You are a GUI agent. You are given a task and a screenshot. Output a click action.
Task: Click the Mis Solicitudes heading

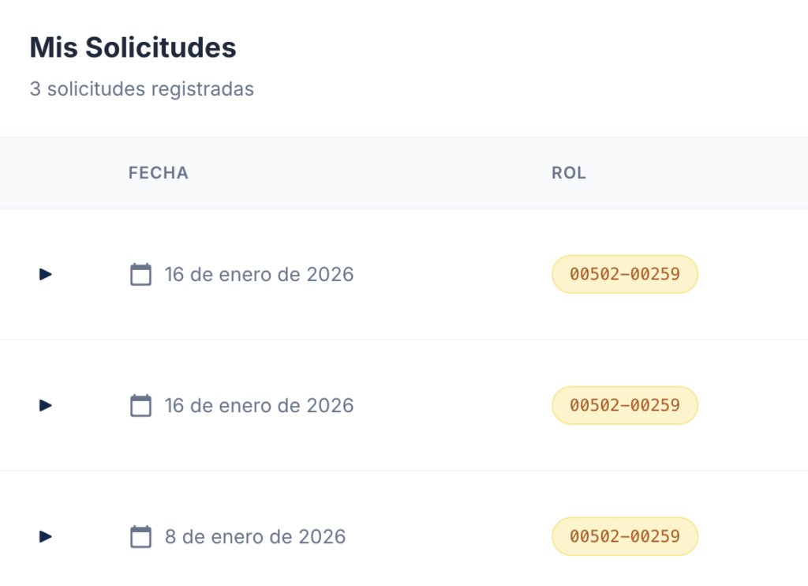tap(133, 47)
